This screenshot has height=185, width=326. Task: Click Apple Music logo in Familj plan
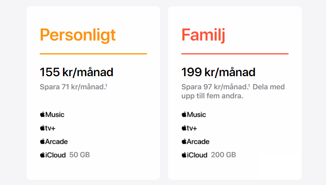[194, 114]
